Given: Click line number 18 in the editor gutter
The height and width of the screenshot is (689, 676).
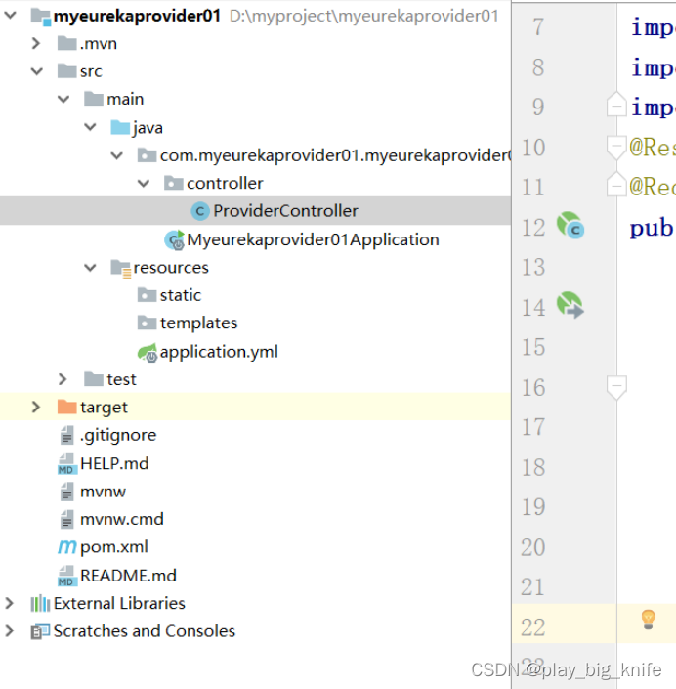Looking at the screenshot, I should point(533,467).
